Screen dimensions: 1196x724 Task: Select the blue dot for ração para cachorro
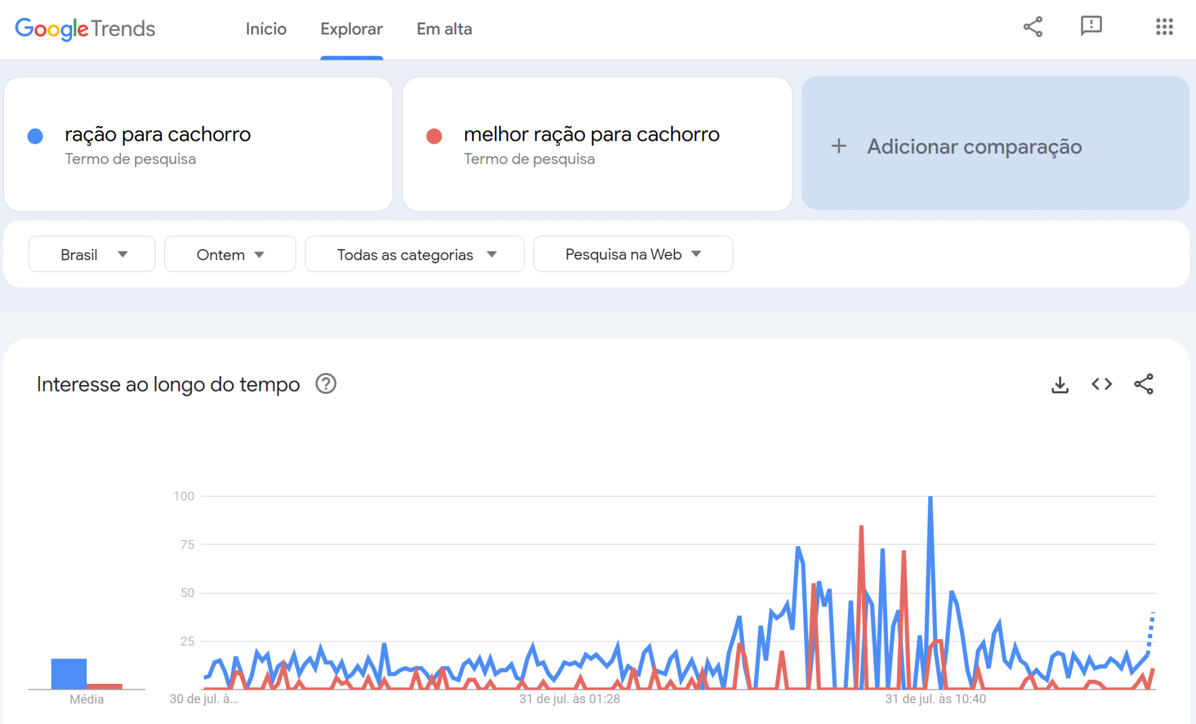pos(36,136)
